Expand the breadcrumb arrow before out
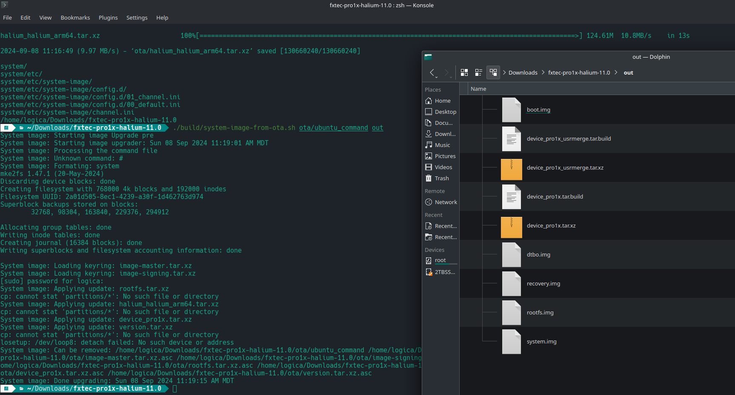Screen dimensions: 735x395 (616, 72)
